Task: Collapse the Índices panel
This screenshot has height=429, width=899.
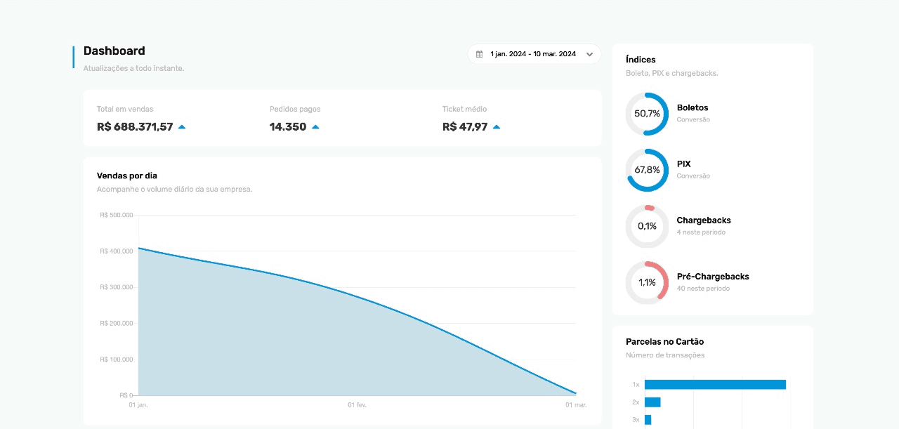Action: 639,60
